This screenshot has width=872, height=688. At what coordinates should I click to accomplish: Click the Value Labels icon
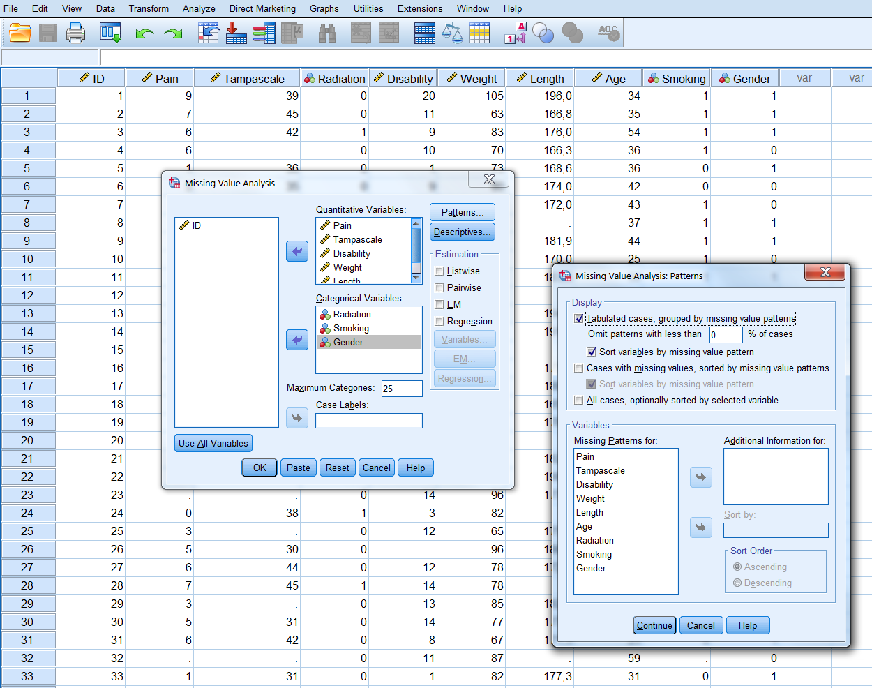516,33
